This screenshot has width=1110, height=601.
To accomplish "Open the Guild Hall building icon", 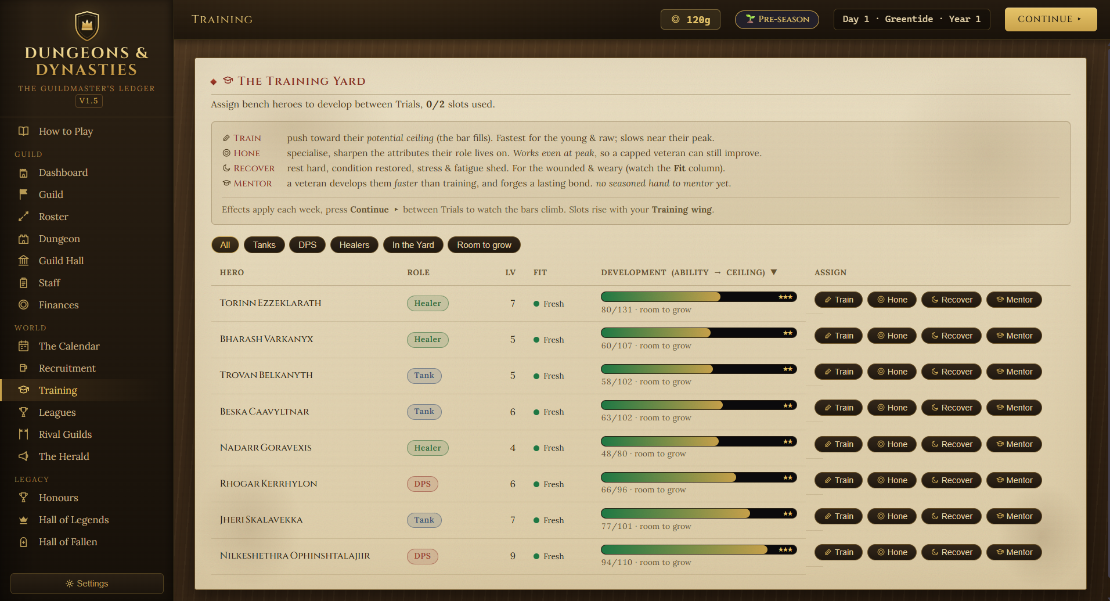I will [x=23, y=261].
